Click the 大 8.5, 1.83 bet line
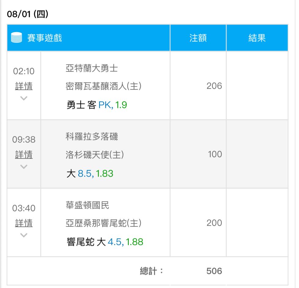Screen dimensions: 299x288 pyautogui.click(x=90, y=174)
